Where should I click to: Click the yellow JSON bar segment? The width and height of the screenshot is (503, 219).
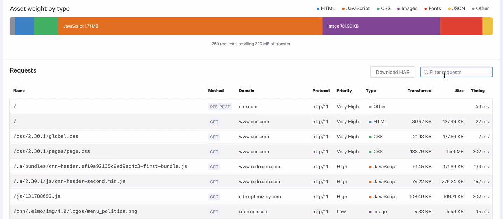point(487,26)
